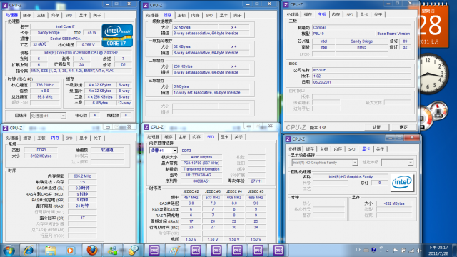
Task: Expand the 插槽 #1 memory slot dropdown
Action: click(174, 151)
